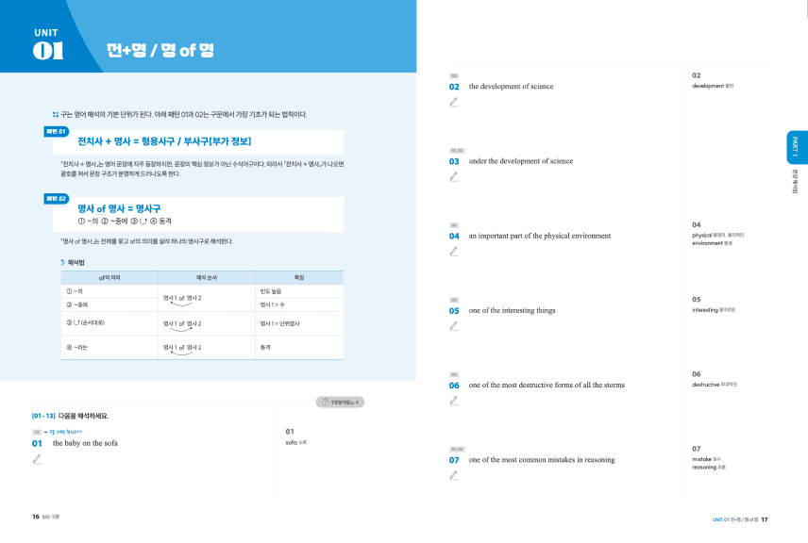Click the phrase "one of the interesting things"

pos(512,310)
